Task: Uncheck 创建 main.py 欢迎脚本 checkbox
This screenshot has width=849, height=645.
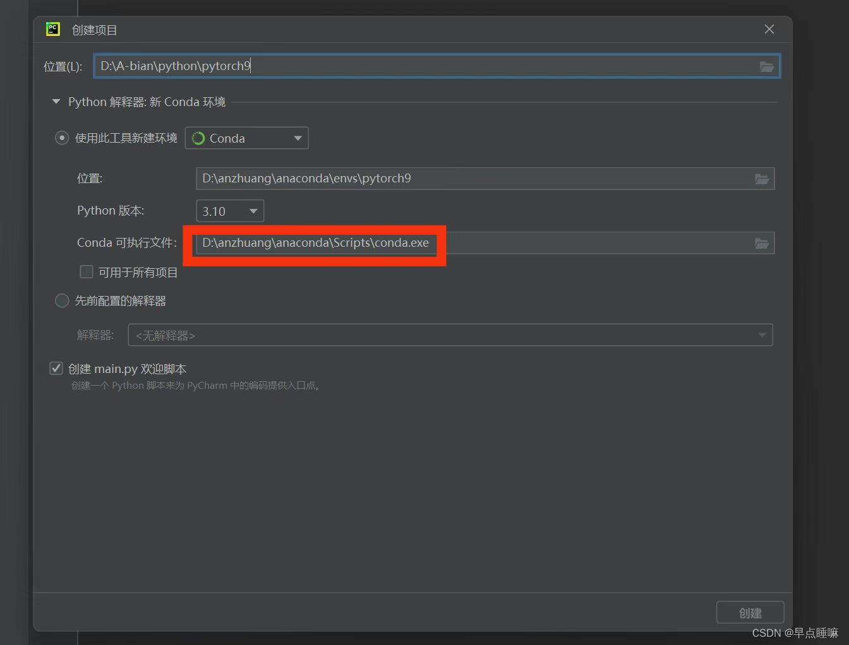Action: pyautogui.click(x=56, y=368)
